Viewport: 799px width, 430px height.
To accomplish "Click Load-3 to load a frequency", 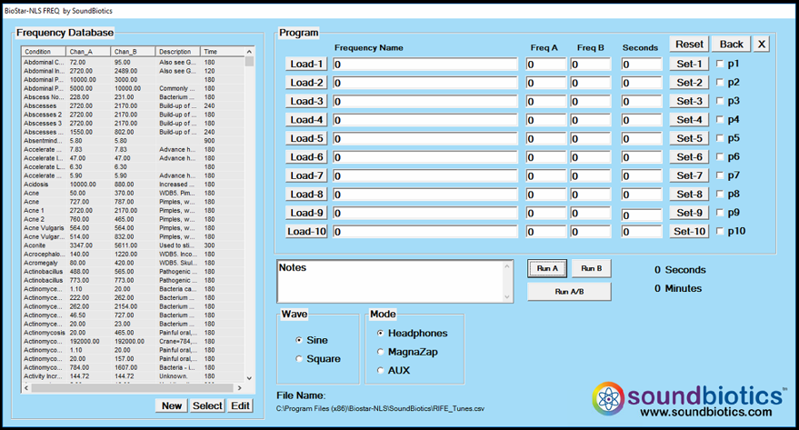I will click(x=306, y=101).
